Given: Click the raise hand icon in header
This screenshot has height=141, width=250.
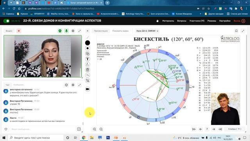Looking at the screenshot, I should 157,21.
